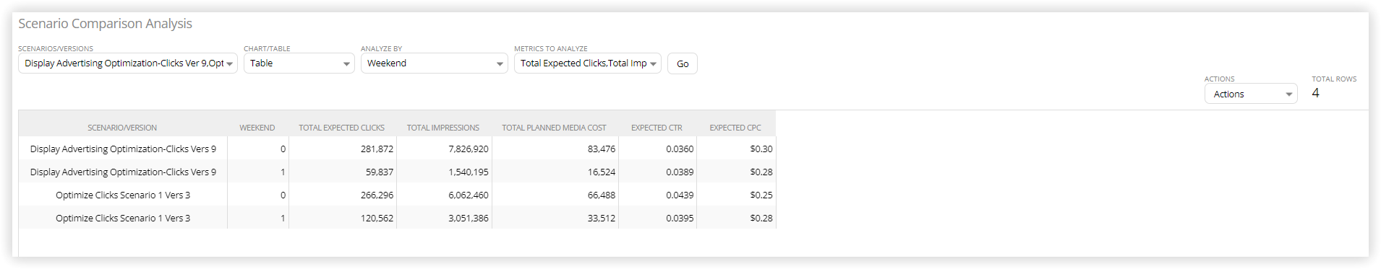
Task: Expand the Analyze By Weekend dropdown
Action: (434, 63)
